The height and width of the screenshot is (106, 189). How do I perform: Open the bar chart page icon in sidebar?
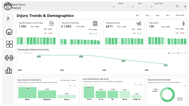tap(8, 70)
